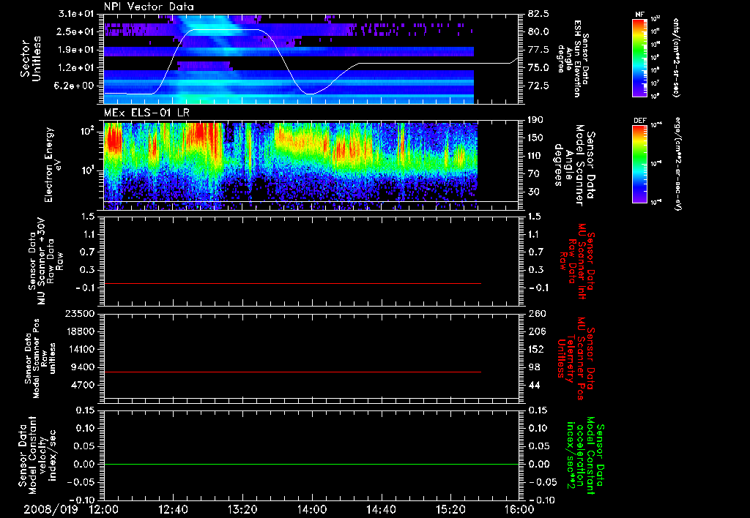Click the NF color bar swatch
Screen dimensions: 750x518
click(x=640, y=57)
